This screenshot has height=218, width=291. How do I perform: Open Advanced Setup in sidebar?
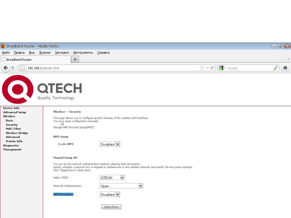(15, 112)
